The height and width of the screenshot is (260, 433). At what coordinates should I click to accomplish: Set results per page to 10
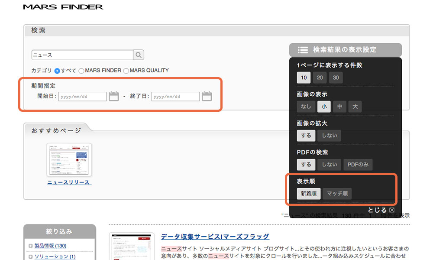click(304, 78)
